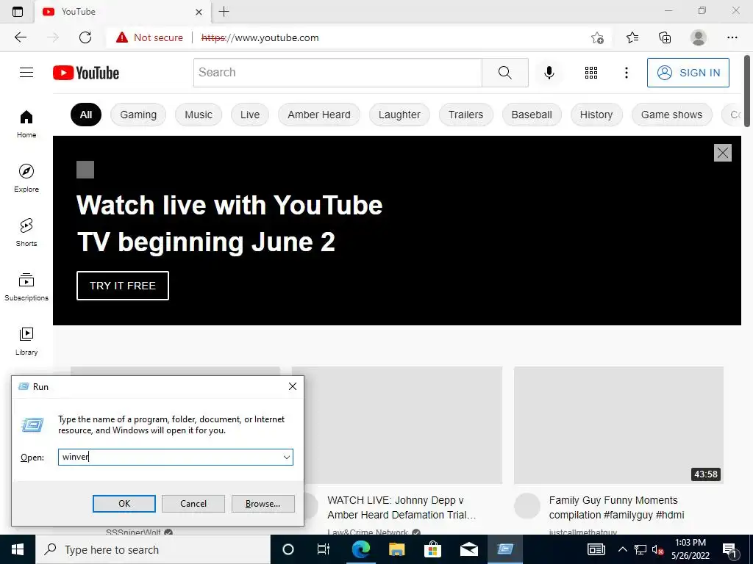Open Library in YouTube sidebar

26,341
